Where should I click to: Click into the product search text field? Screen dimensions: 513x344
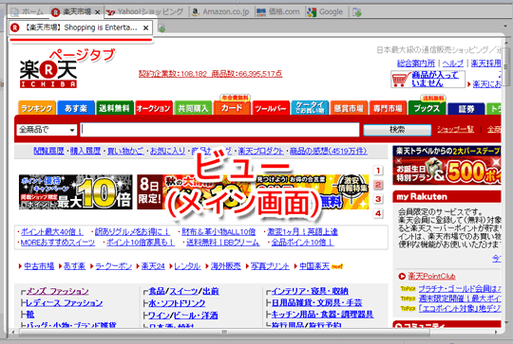pos(219,130)
